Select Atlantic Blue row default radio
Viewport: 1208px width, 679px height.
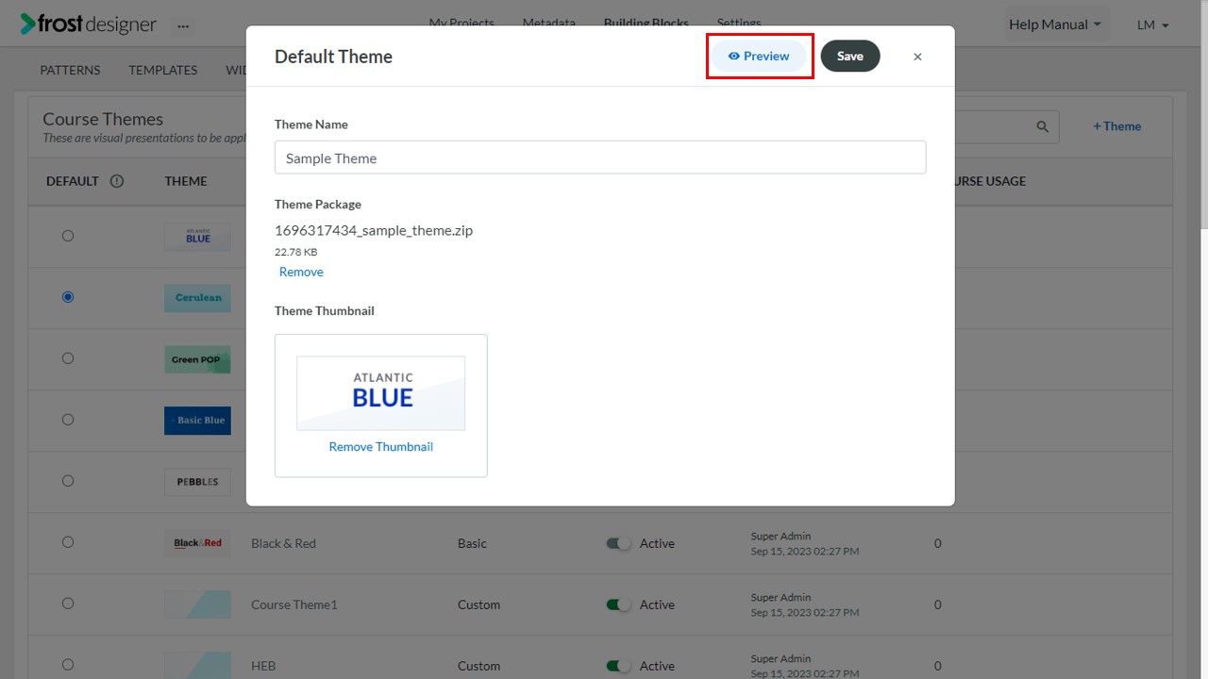pos(68,236)
